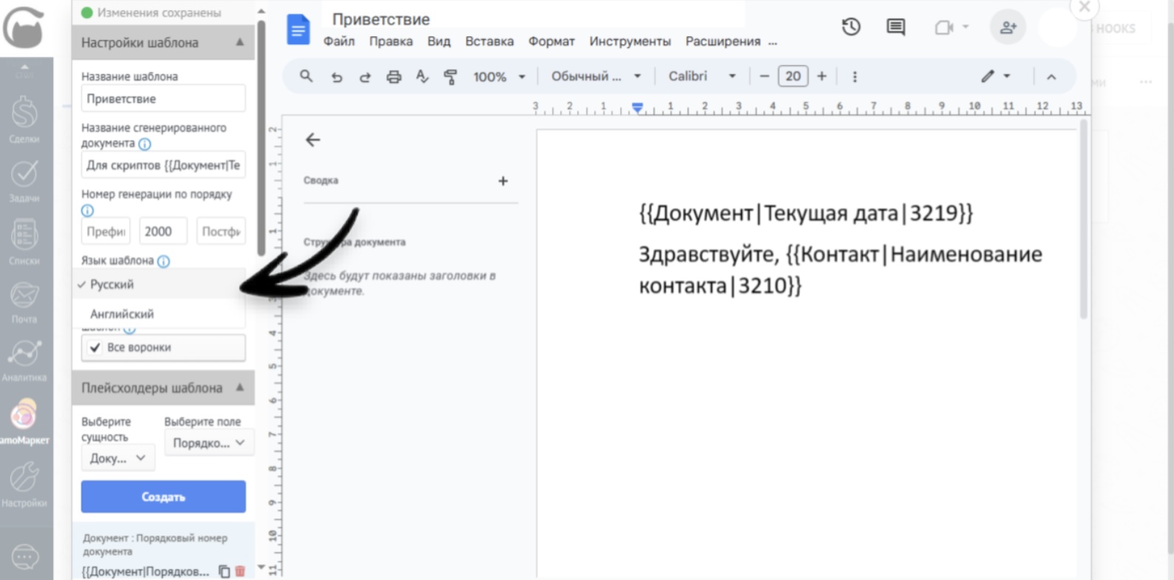Click the document vertical scrollbar

coord(1084,220)
